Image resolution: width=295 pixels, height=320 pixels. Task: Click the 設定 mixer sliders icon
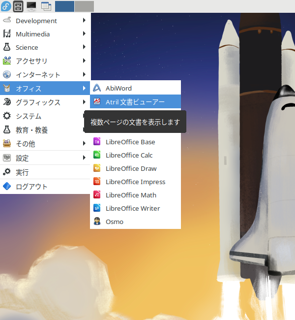[7, 158]
